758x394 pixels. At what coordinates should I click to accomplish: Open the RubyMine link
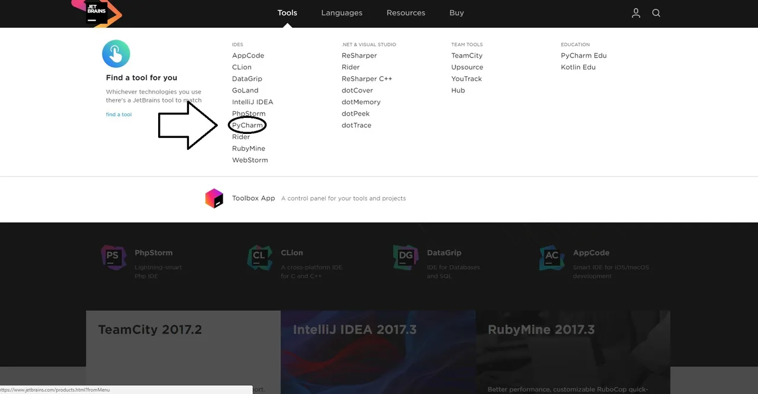coord(249,149)
